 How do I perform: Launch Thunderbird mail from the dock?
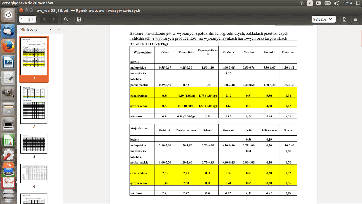point(8,30)
